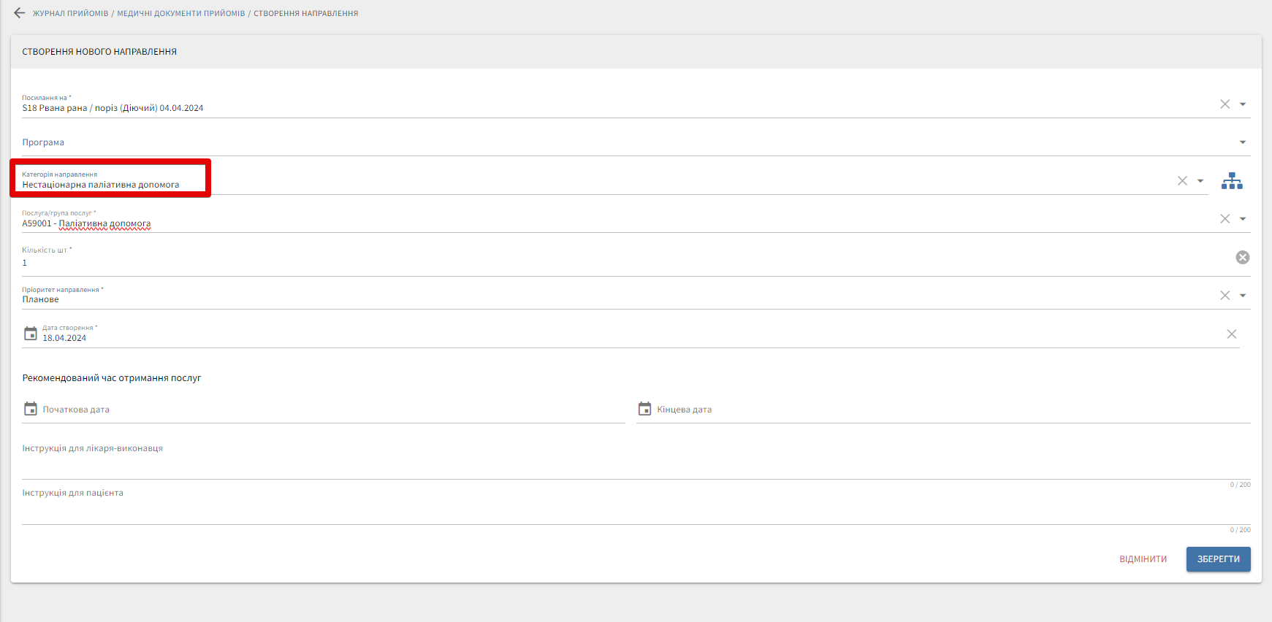
Task: Expand the 'Категорія направлення' dropdown arrow
Action: 1200,181
